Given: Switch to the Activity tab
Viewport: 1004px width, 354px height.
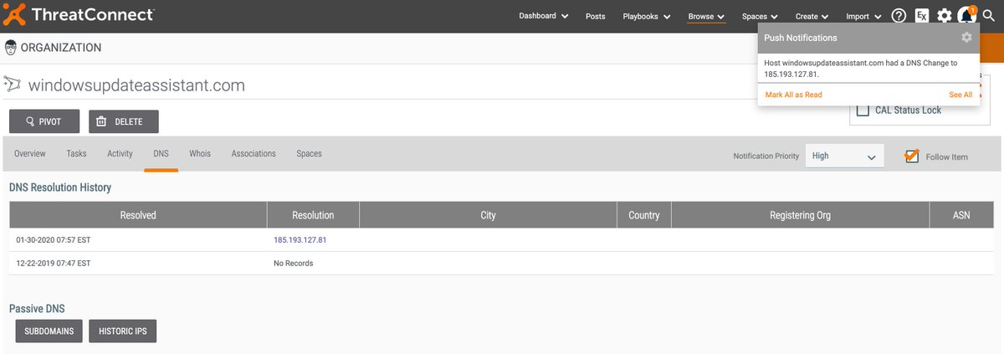Looking at the screenshot, I should (120, 154).
